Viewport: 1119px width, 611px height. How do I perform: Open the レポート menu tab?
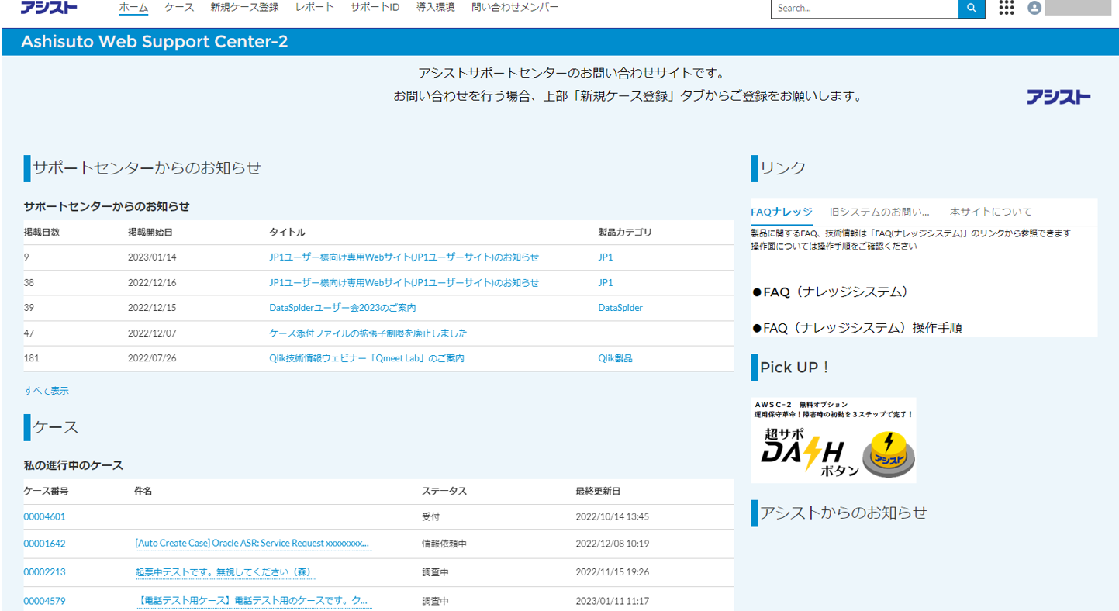click(x=314, y=8)
